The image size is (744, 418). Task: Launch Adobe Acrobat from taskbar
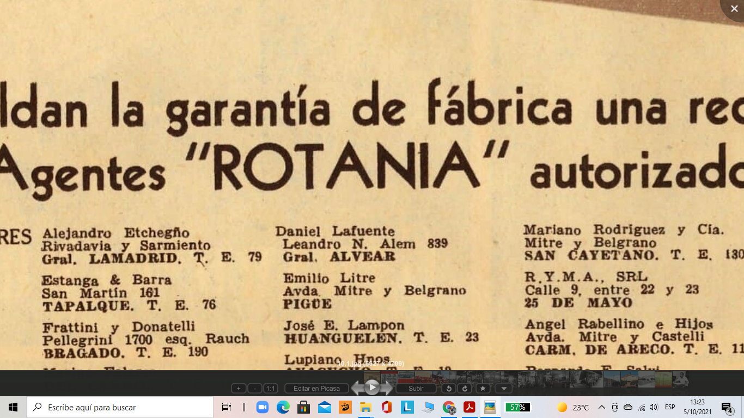click(x=469, y=407)
